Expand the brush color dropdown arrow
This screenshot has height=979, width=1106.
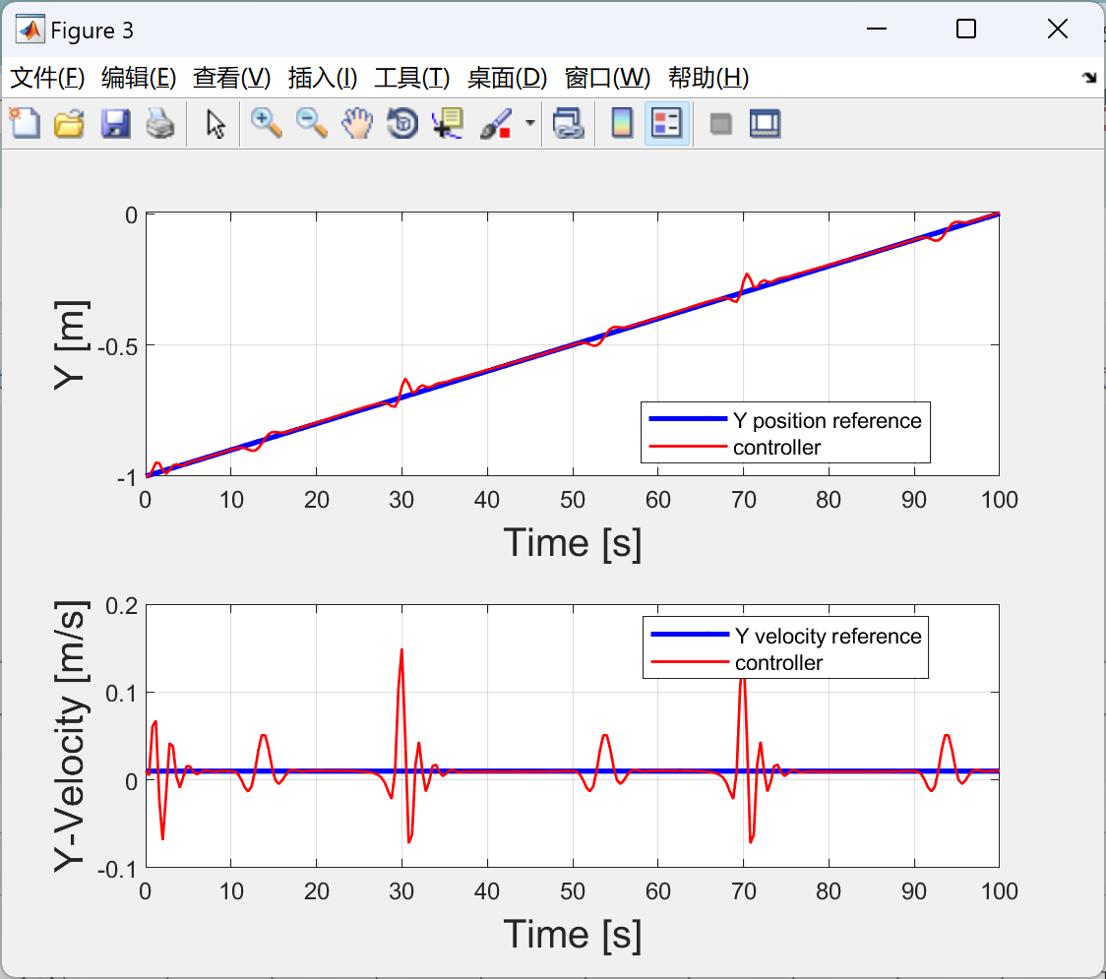point(529,123)
